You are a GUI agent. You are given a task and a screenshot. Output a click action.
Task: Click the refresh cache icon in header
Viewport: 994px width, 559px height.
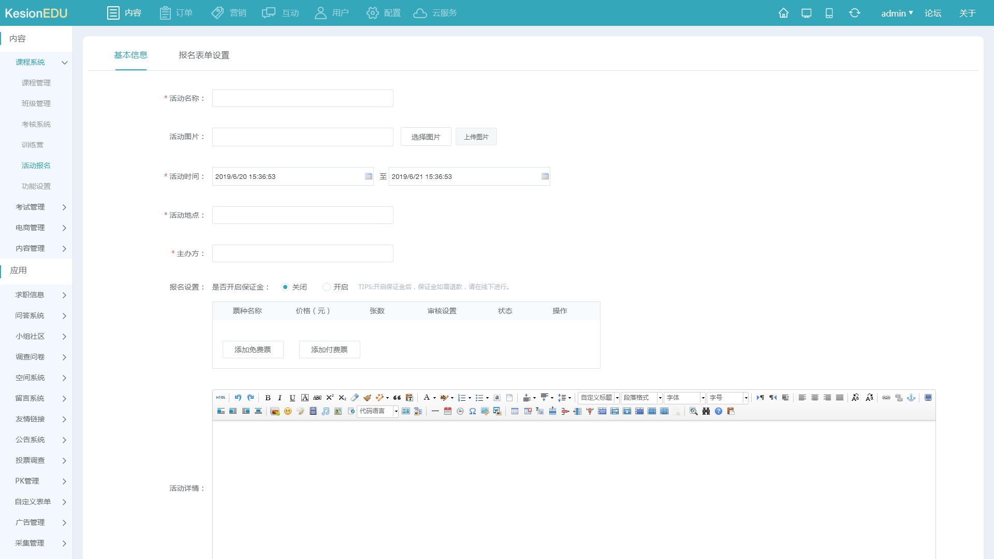[x=854, y=13]
